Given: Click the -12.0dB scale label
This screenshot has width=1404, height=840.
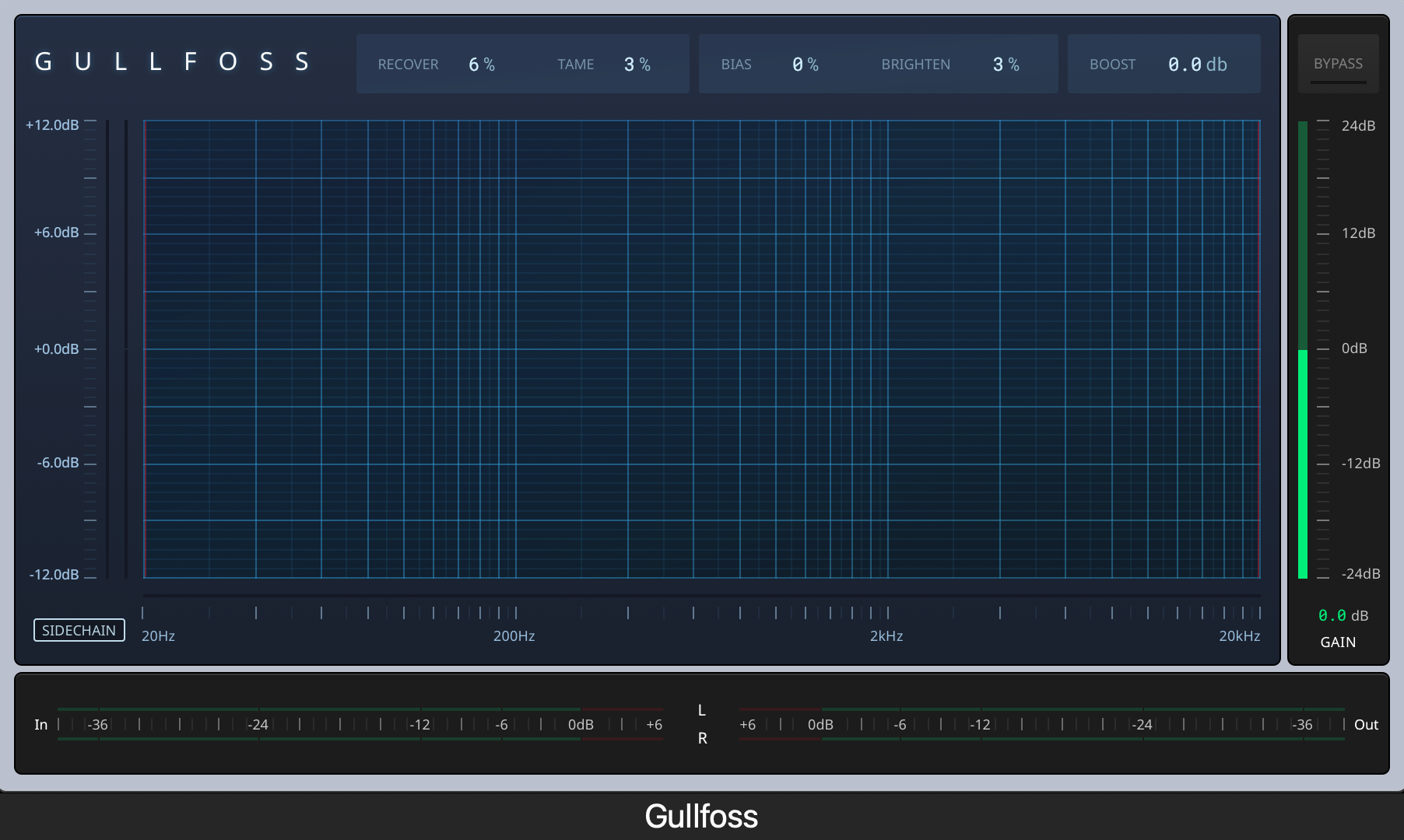Looking at the screenshot, I should click(x=54, y=575).
